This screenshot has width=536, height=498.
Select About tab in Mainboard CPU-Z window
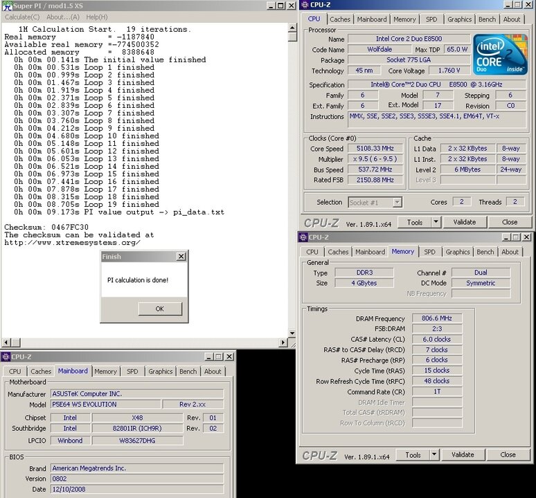click(213, 371)
